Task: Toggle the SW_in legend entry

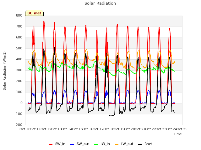Action: tap(57, 144)
